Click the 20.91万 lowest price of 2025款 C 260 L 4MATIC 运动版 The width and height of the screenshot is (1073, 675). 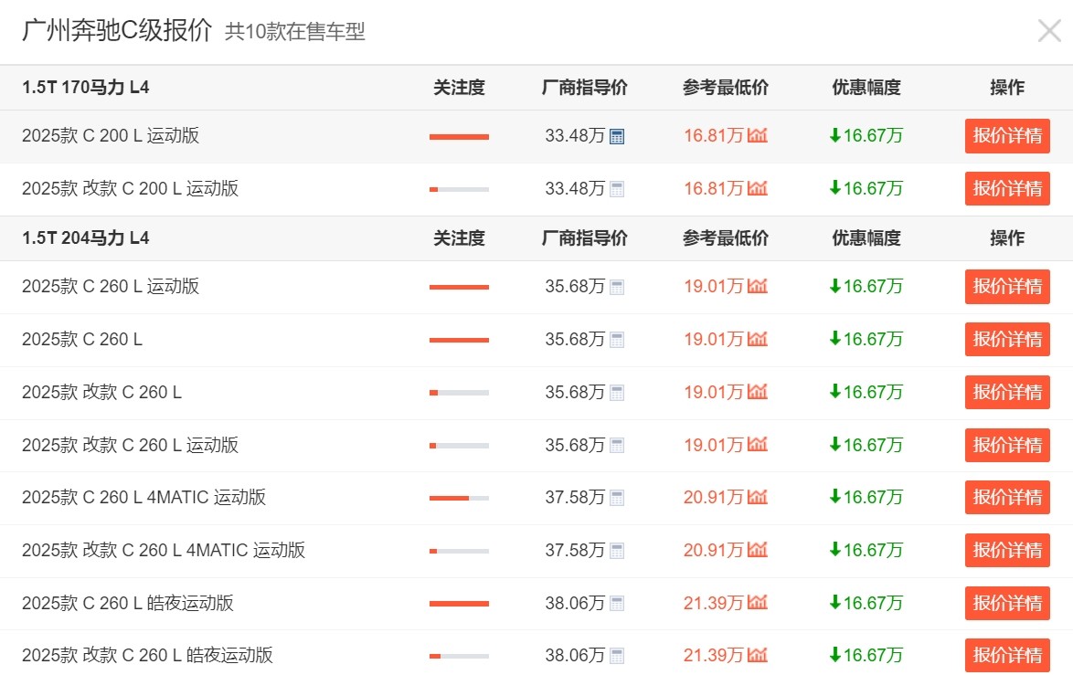[x=713, y=497]
